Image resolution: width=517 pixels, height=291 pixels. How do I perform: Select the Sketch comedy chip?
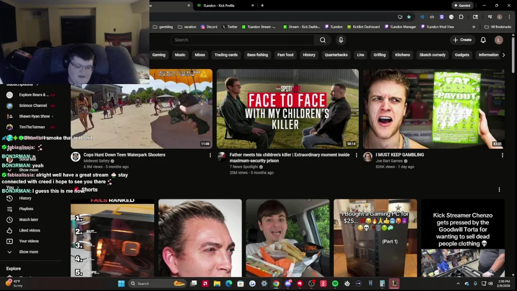[x=432, y=55]
